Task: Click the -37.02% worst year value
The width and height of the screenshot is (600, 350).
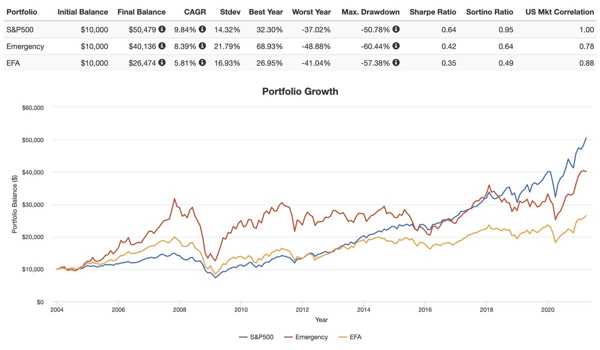Action: (x=316, y=30)
